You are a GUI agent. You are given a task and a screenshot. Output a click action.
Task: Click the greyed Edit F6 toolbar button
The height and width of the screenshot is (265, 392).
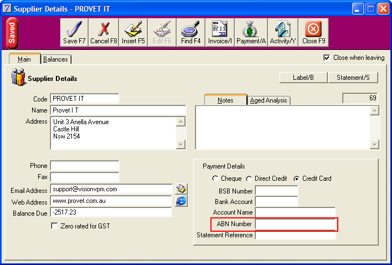point(162,33)
